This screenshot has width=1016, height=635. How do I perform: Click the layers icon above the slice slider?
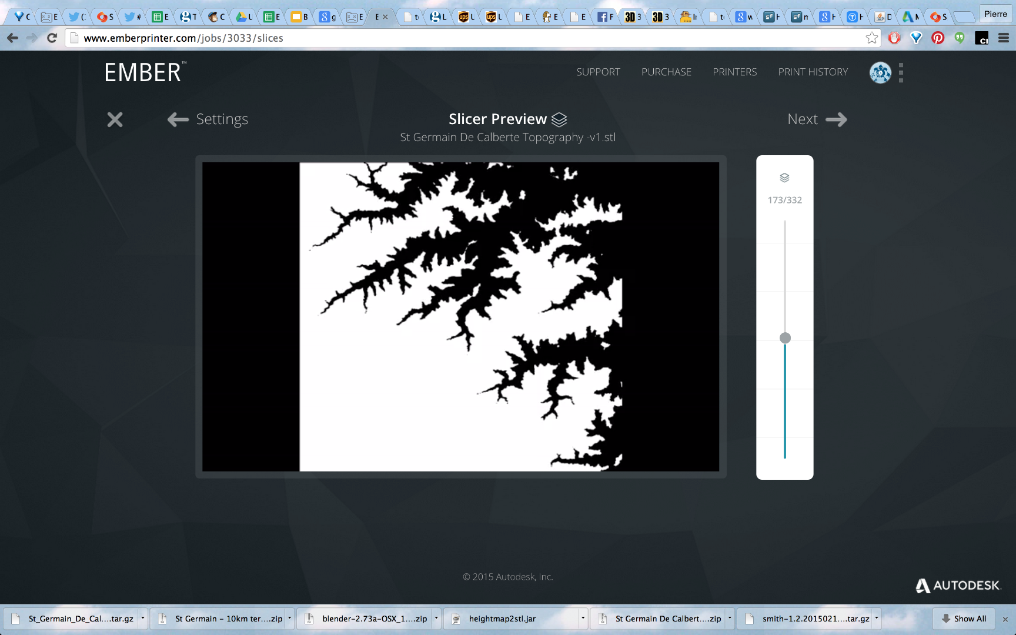(x=784, y=178)
